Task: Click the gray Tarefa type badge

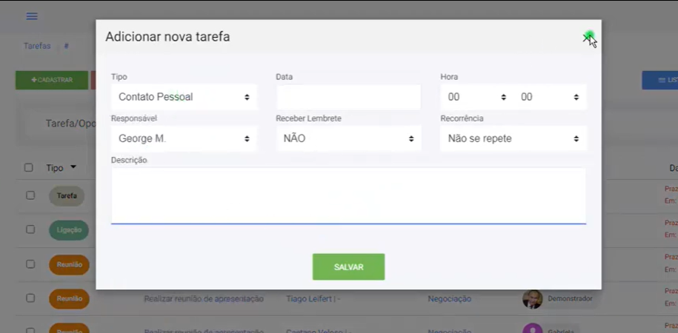Action: coord(67,195)
